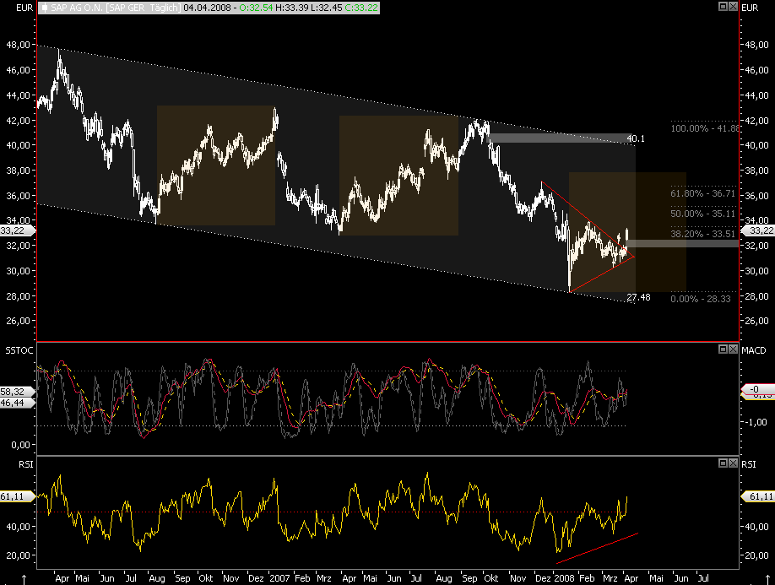
Task: Click the restore icon on the SSTOC panel
Action: point(724,349)
